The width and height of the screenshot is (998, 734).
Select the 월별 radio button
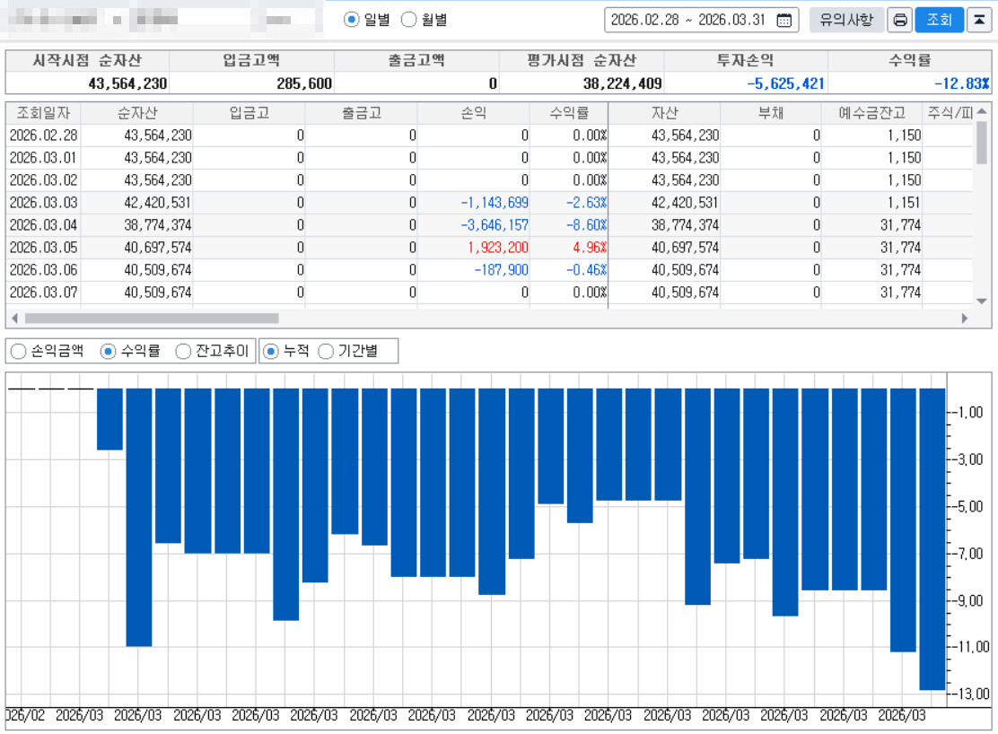[408, 20]
